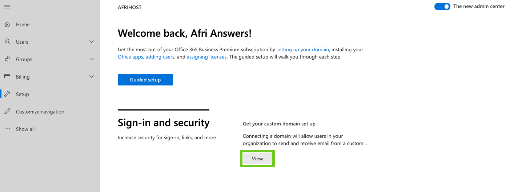
Task: Click the Show all ellipsis icon
Action: pyautogui.click(x=7, y=129)
